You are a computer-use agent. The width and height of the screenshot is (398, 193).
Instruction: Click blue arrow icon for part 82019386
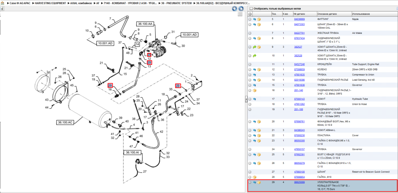255,80
